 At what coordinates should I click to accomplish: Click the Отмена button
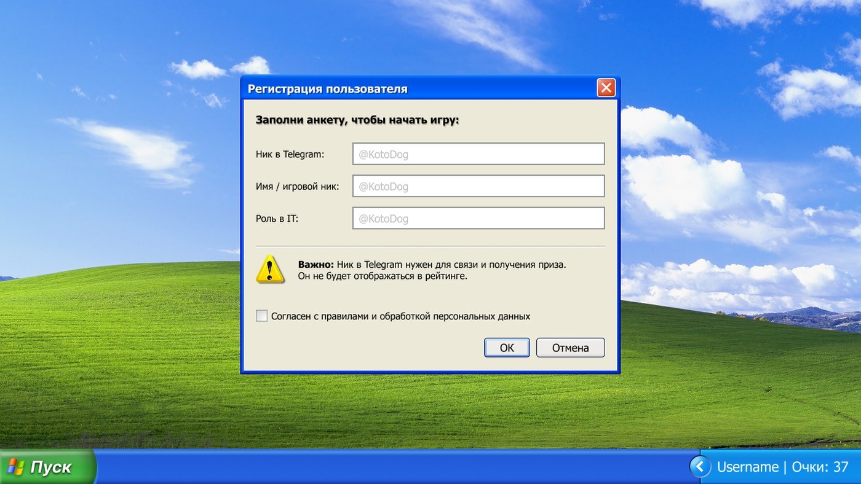click(x=571, y=348)
